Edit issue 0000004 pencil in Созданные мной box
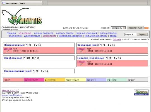This screenshot has height=112, width=151. (81, 51)
